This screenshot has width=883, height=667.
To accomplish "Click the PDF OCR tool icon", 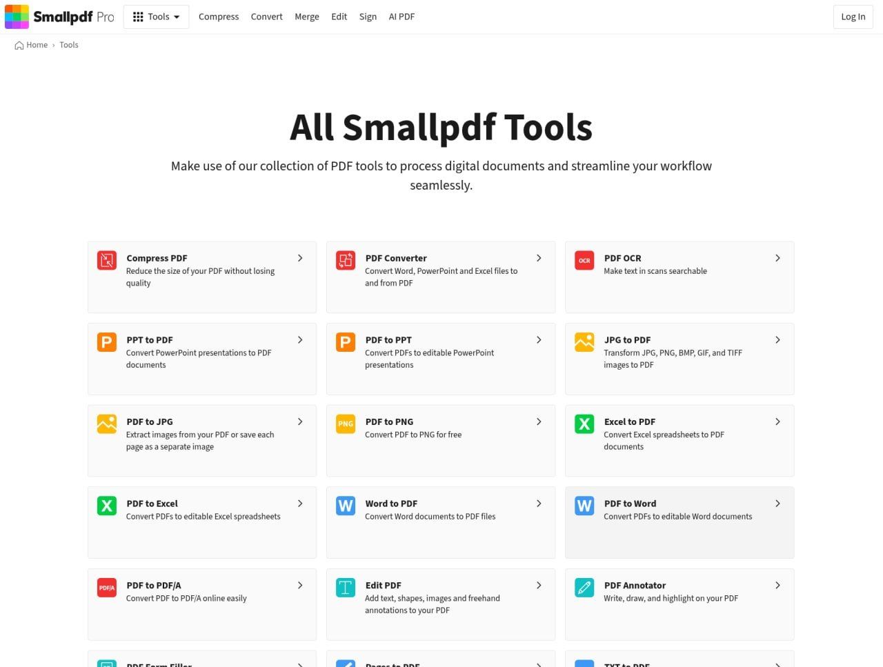I will pyautogui.click(x=584, y=260).
